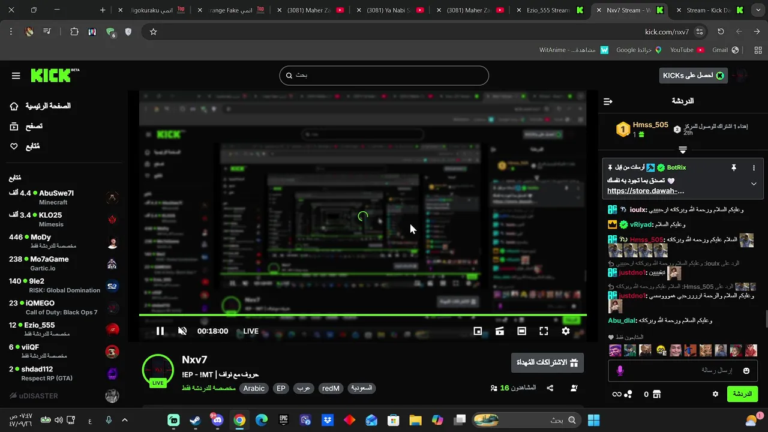Share the stream via the share icon
The image size is (768, 432).
point(550,388)
